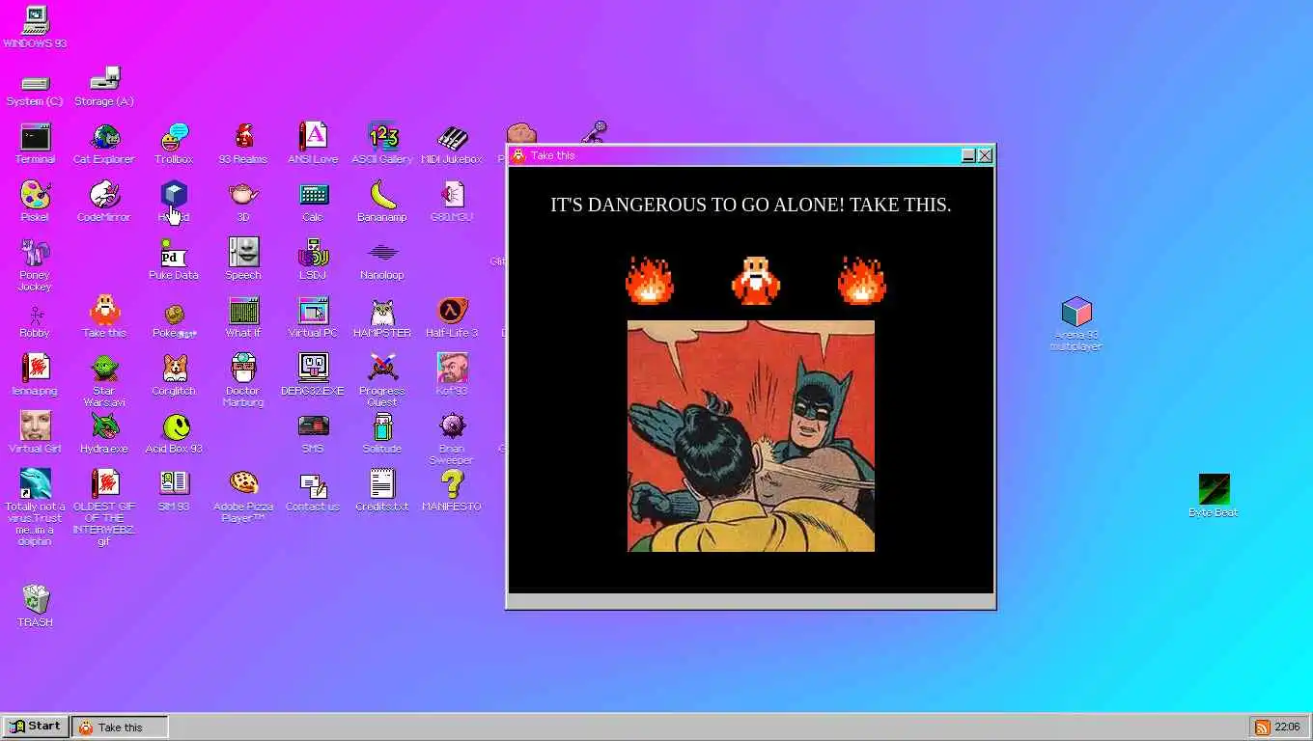Open the Brian Sweeper mine icon
Image resolution: width=1313 pixels, height=741 pixels.
(452, 439)
